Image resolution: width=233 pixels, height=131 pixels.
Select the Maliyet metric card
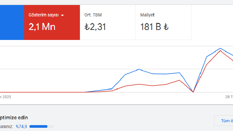coord(163,22)
